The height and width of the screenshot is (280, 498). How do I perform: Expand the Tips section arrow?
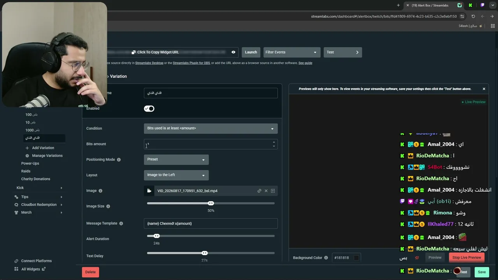61,197
